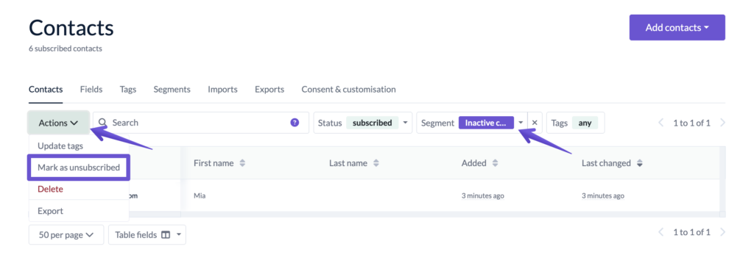Sort by First name column arrows
Image resolution: width=754 pixels, height=277 pixels.
(242, 163)
